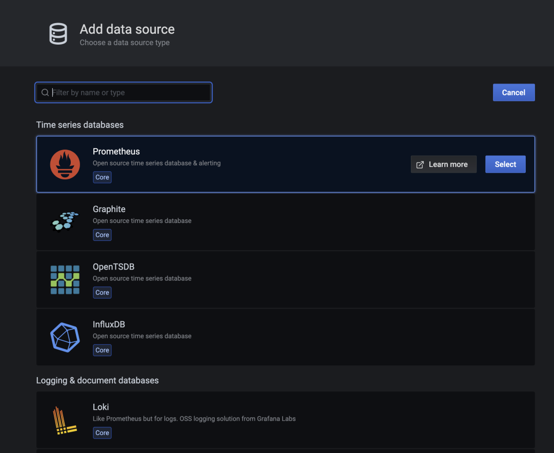Open Learn more for Prometheus
554x453 pixels.
tap(443, 164)
